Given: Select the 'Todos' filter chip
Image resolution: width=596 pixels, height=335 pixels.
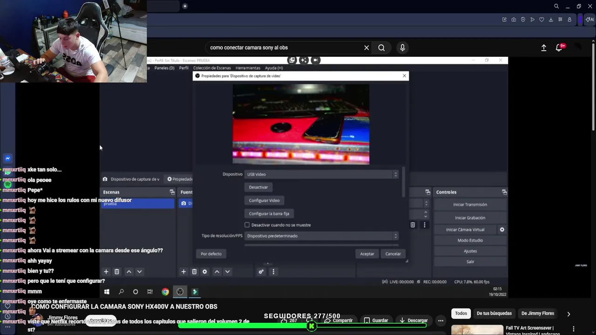Looking at the screenshot, I should click(461, 314).
